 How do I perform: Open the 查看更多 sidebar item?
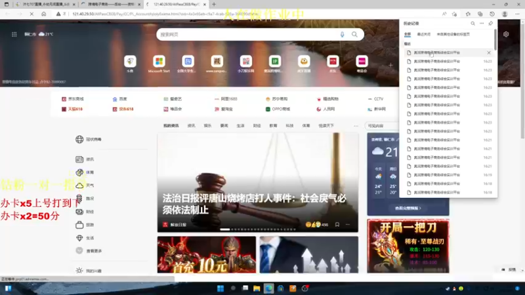pyautogui.click(x=89, y=250)
